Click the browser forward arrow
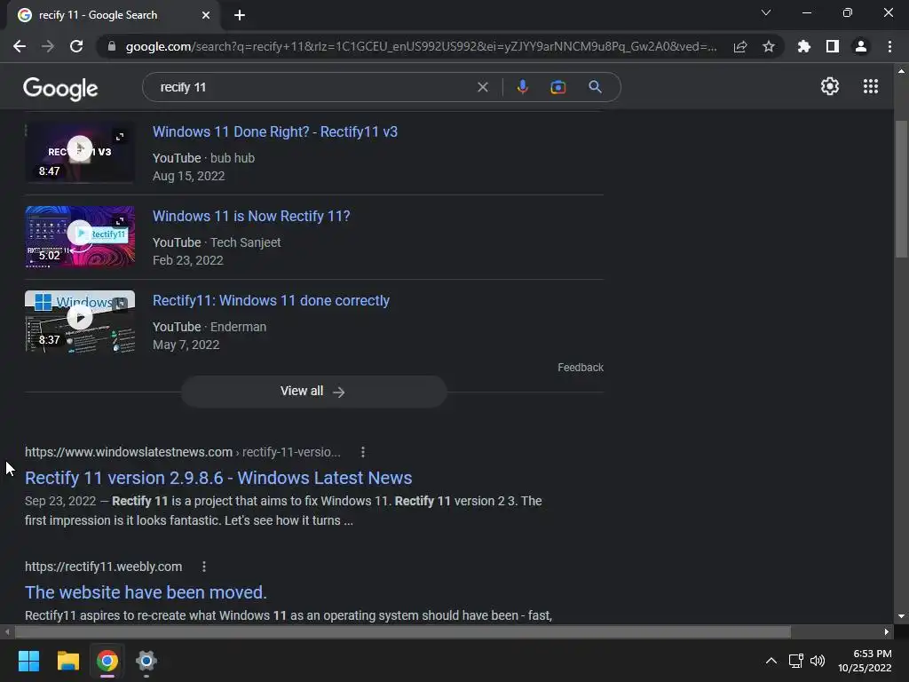Image resolution: width=909 pixels, height=682 pixels. click(48, 46)
